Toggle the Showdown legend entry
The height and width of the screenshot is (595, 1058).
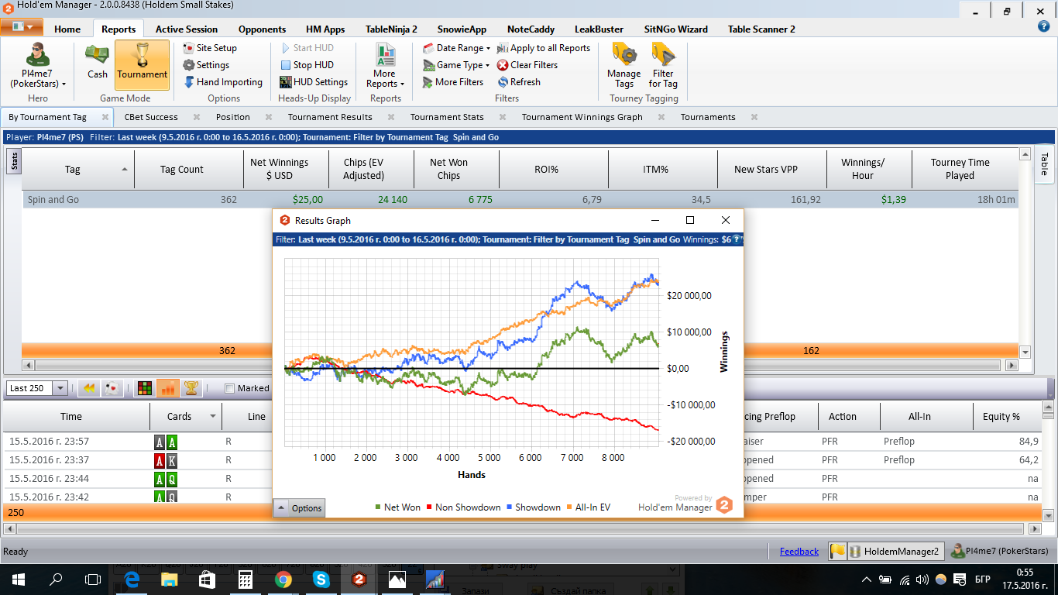(x=534, y=507)
